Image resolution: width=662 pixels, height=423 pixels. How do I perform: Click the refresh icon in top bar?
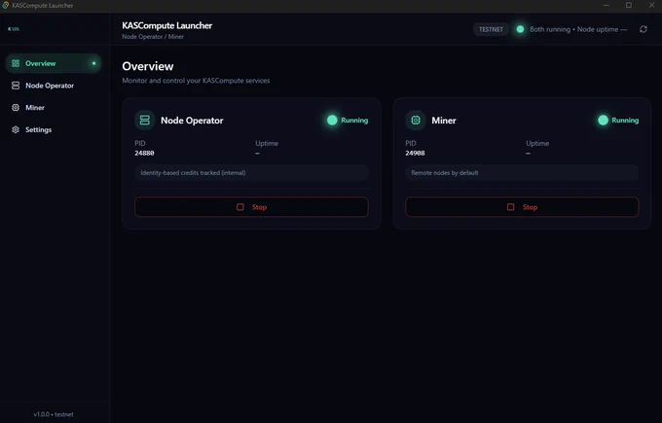click(643, 29)
